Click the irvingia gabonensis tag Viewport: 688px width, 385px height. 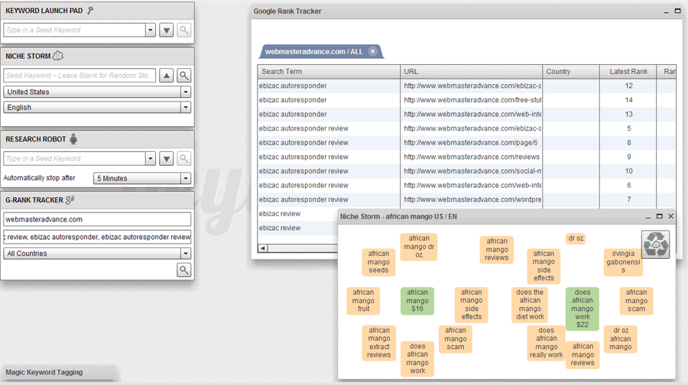click(623, 262)
